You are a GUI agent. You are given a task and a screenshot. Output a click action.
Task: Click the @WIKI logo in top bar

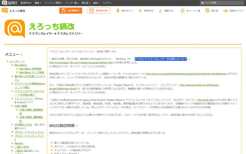(x=9, y=3)
